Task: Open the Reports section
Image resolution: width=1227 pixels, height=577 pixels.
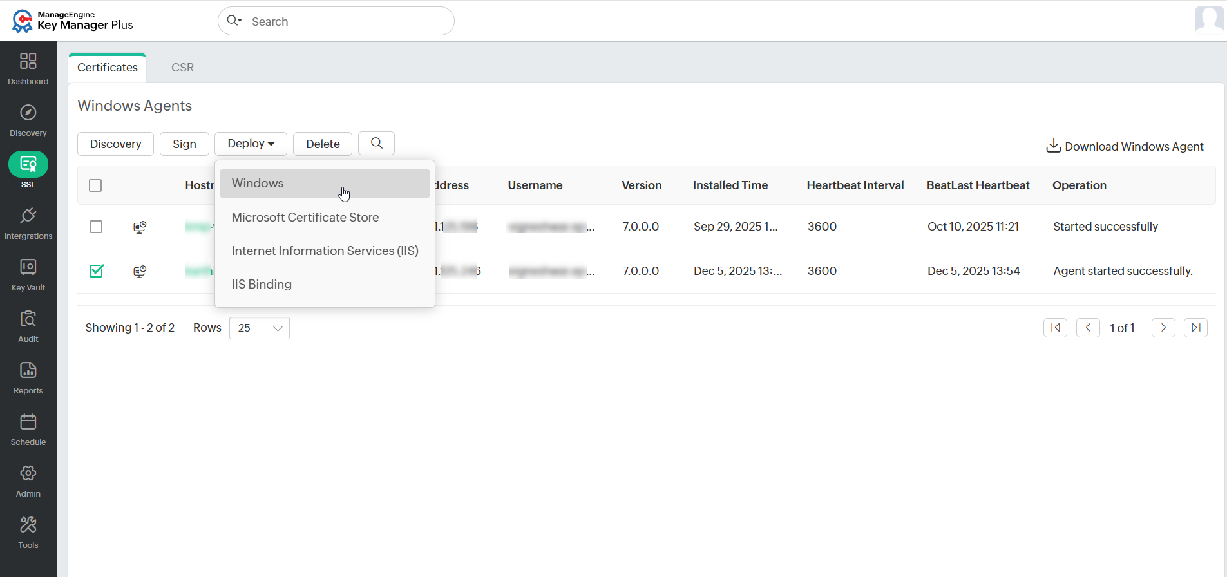Action: pyautogui.click(x=28, y=377)
